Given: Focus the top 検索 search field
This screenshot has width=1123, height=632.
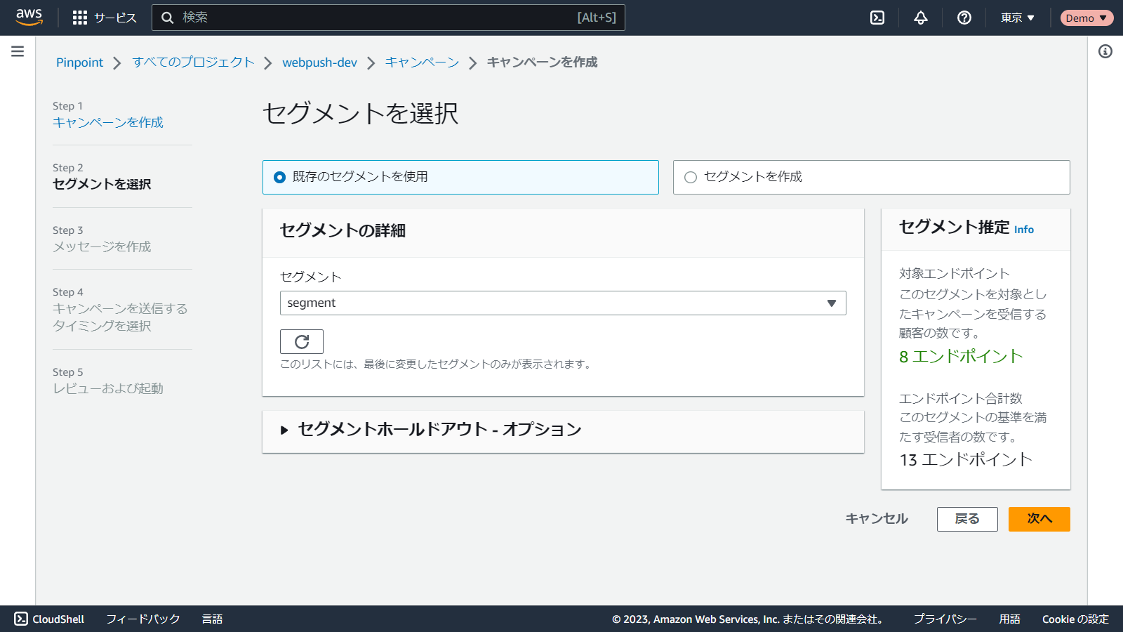Looking at the screenshot, I should click(x=388, y=18).
